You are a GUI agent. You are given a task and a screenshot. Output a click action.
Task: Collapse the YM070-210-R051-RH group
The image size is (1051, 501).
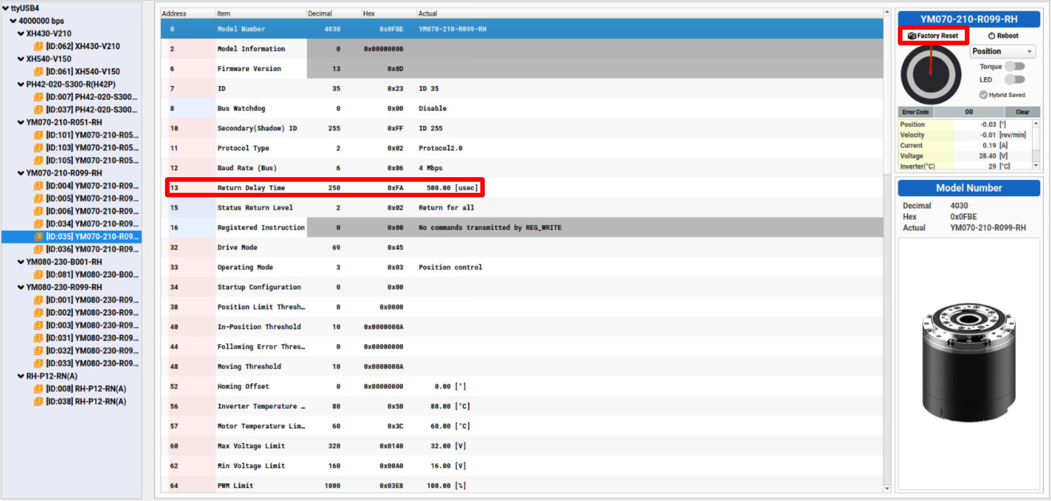coord(21,122)
